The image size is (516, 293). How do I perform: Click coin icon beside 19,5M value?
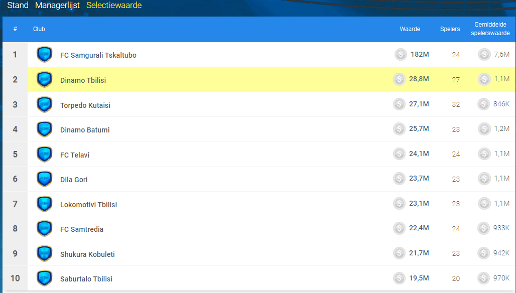[399, 278]
